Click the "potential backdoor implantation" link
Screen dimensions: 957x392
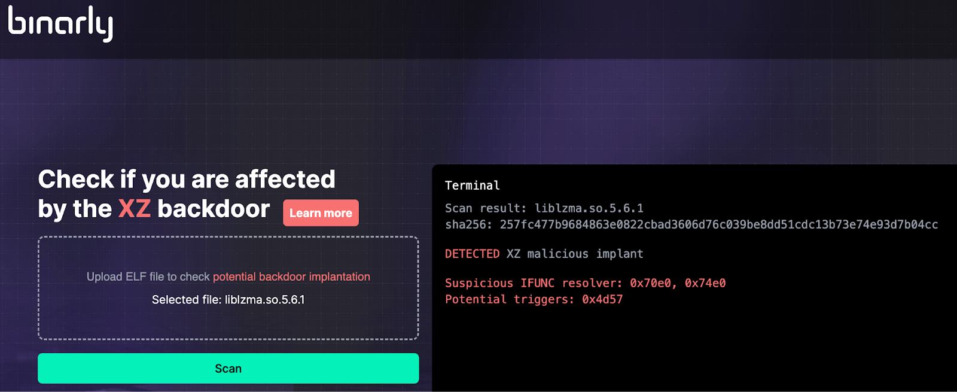(x=291, y=276)
